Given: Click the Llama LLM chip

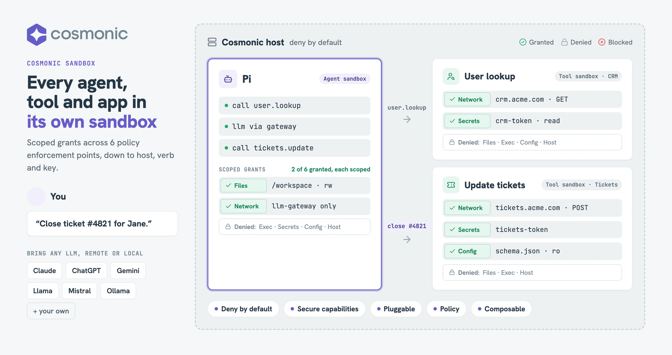Looking at the screenshot, I should click(x=43, y=291).
